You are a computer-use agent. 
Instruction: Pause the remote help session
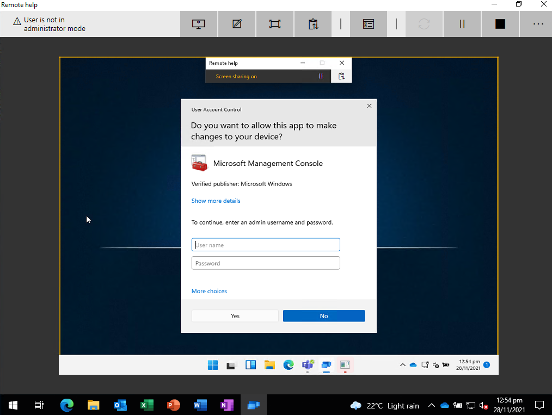462,24
